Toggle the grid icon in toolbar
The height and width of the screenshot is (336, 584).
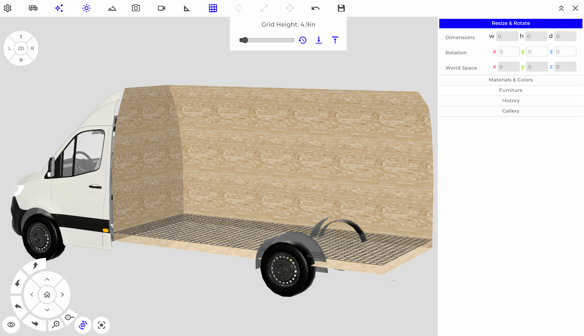coord(213,8)
